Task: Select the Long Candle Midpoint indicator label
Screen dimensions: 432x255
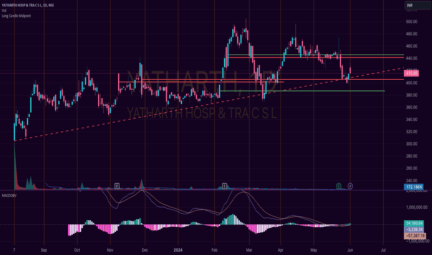Action: (x=16, y=16)
